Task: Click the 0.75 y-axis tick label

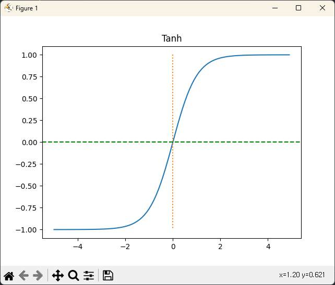Action: (x=28, y=77)
